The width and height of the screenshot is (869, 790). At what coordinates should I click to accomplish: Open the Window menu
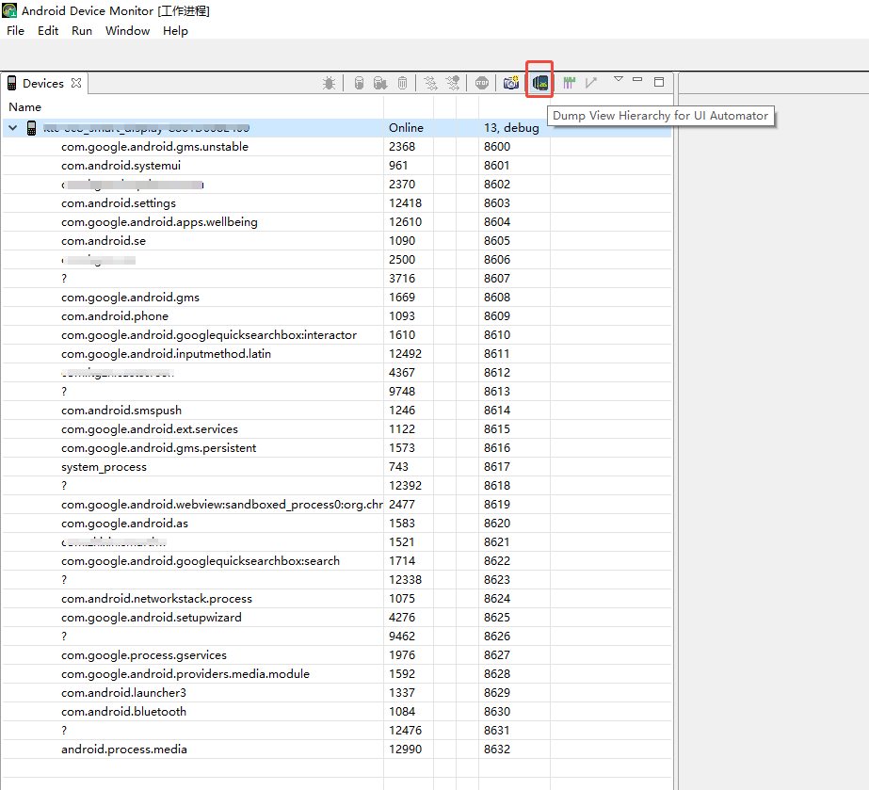tap(127, 31)
